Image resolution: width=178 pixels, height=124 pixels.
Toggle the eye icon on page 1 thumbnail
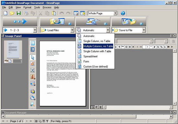click(x=6, y=61)
